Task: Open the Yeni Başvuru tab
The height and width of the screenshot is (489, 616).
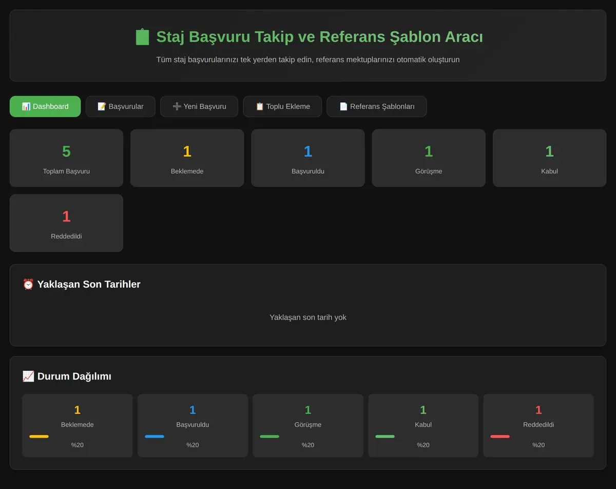Action: 199,106
